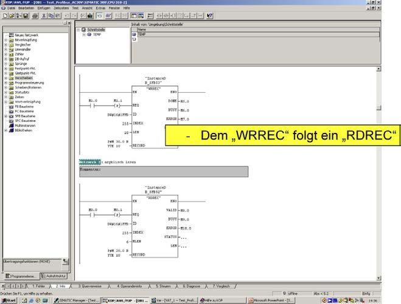Expand the Programmsteuerung folder

point(6,83)
